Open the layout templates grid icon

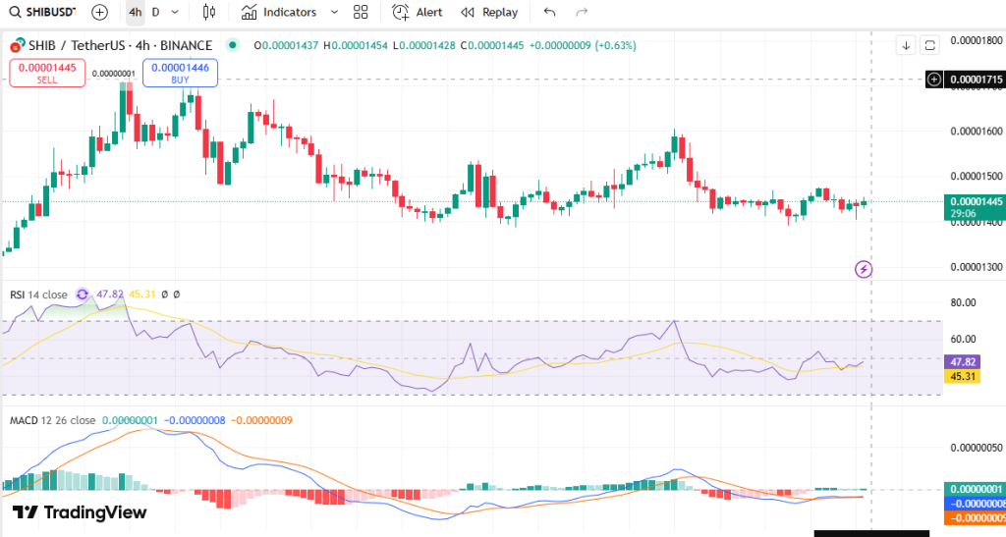click(x=361, y=13)
